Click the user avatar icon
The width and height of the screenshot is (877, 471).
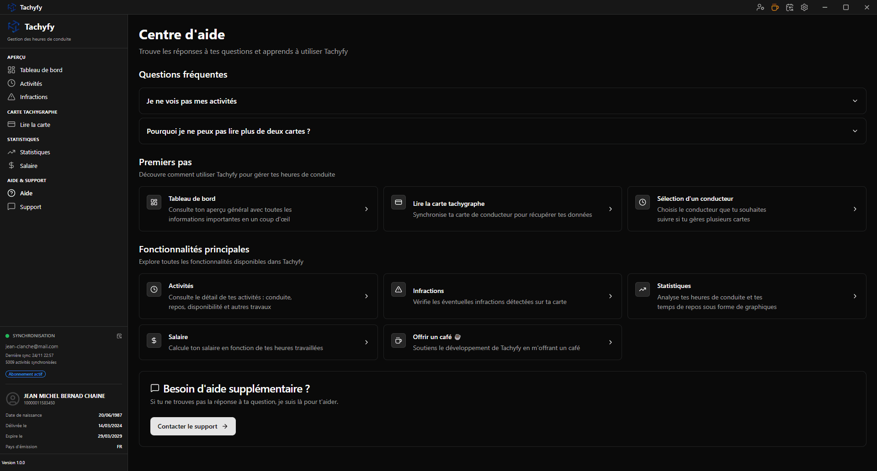coord(12,399)
